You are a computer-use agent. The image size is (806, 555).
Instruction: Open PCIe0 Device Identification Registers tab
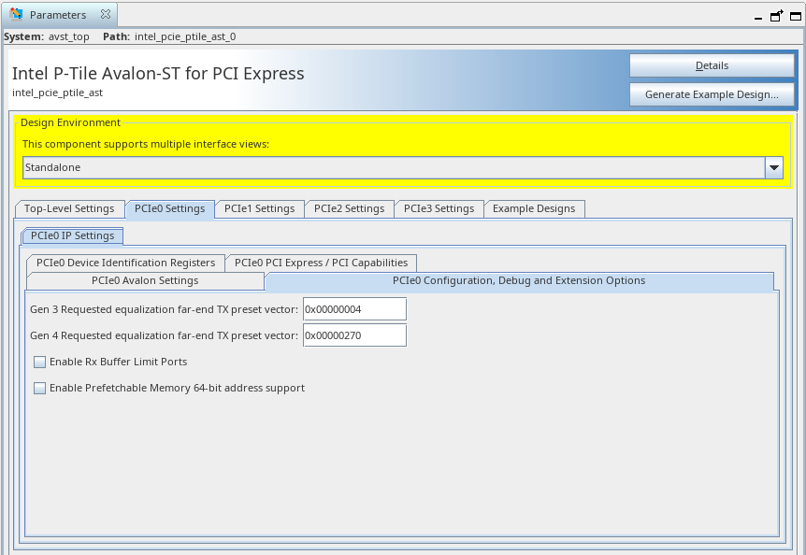tap(126, 263)
